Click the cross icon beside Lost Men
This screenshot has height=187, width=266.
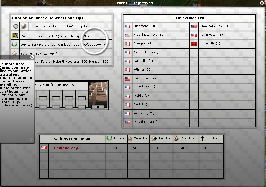[x=202, y=138]
